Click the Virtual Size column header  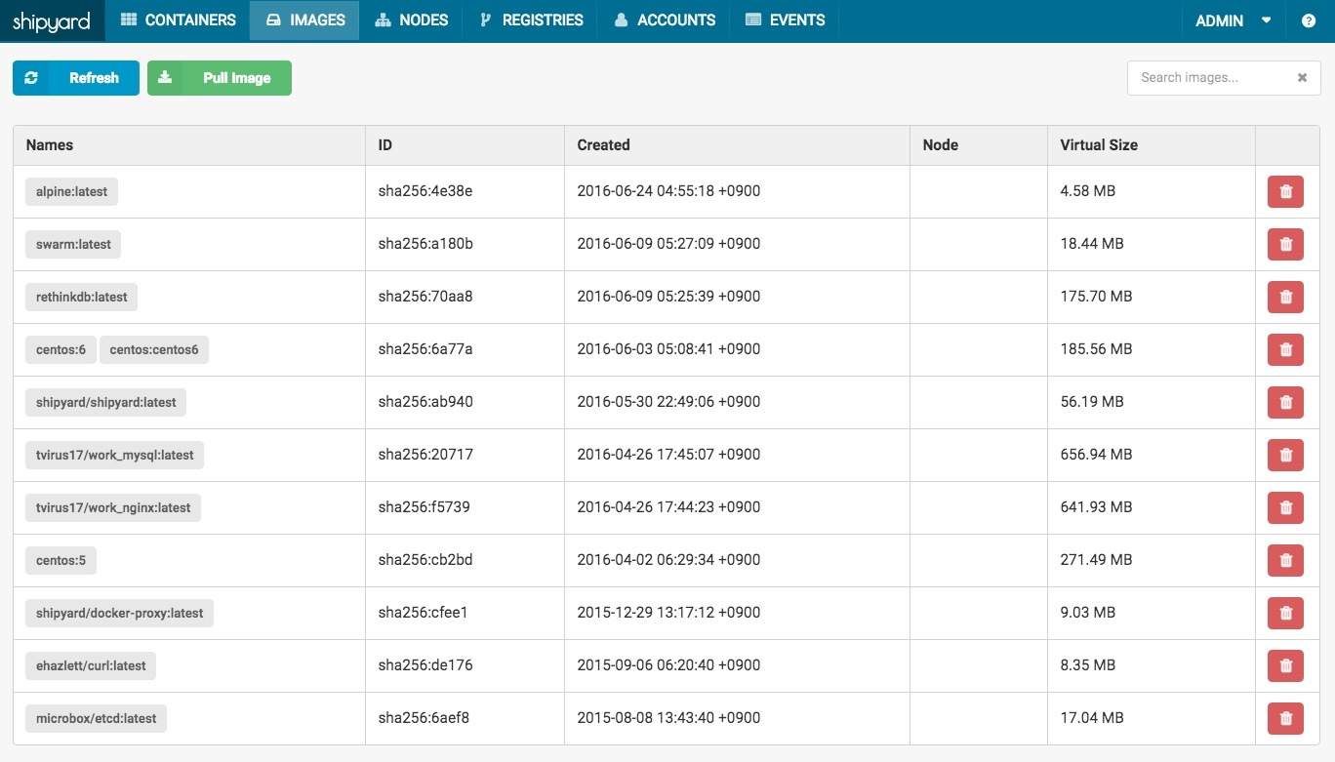(1099, 145)
